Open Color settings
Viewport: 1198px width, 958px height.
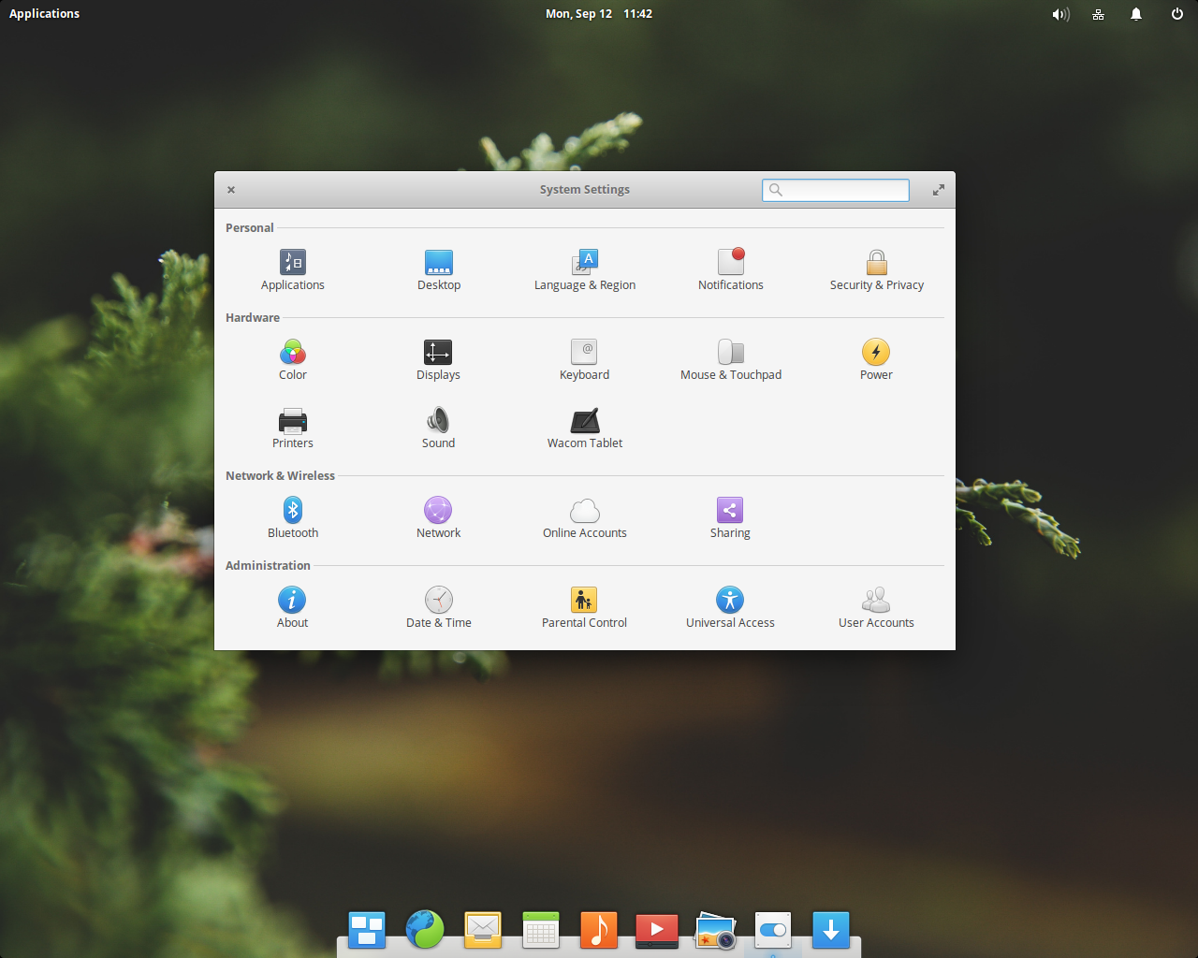coord(293,361)
